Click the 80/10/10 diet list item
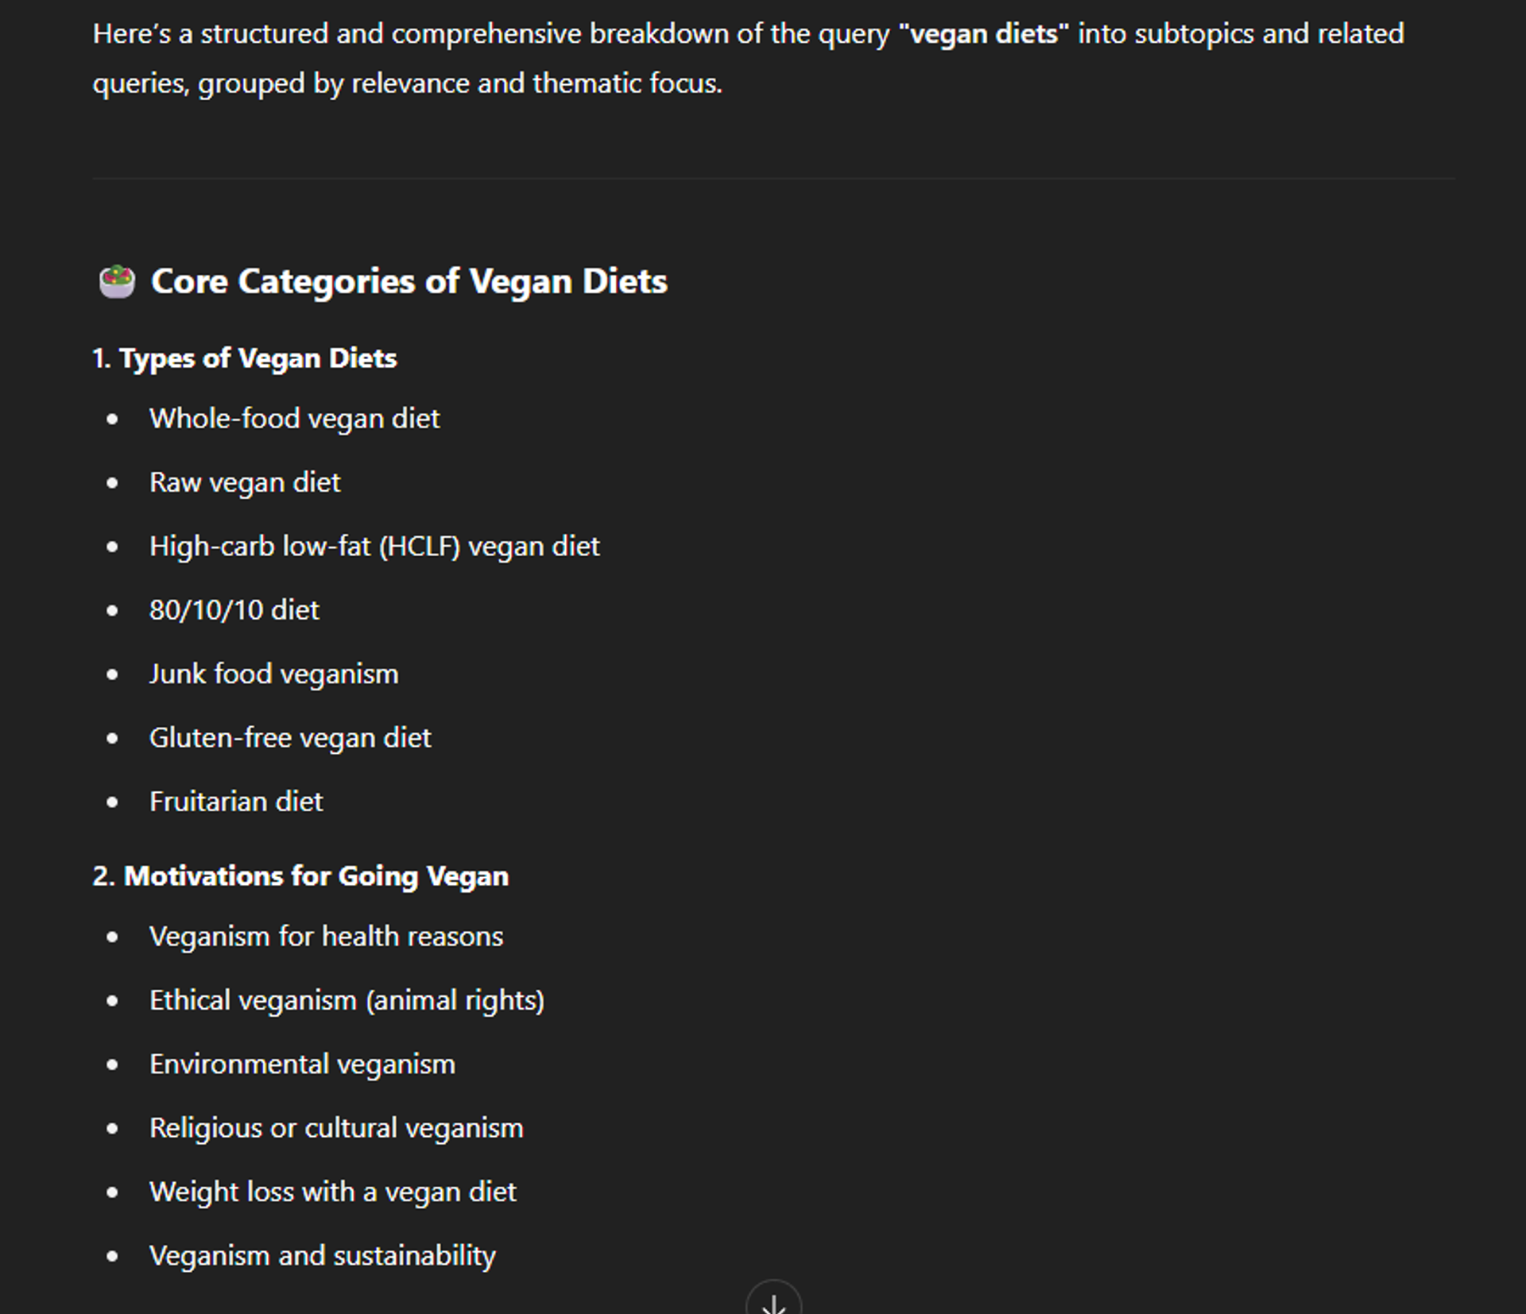Image resolution: width=1526 pixels, height=1314 pixels. (x=234, y=610)
